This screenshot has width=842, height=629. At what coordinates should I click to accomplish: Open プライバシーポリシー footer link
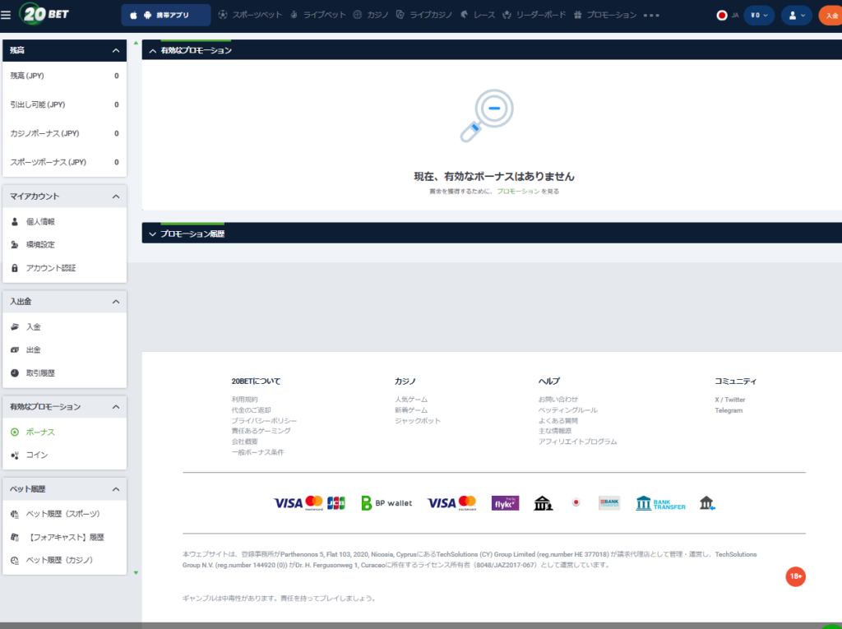click(264, 421)
